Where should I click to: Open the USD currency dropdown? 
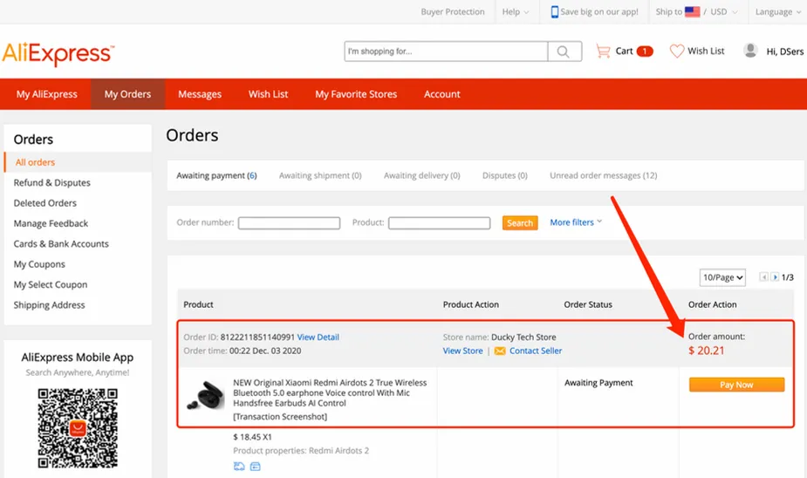tap(723, 12)
